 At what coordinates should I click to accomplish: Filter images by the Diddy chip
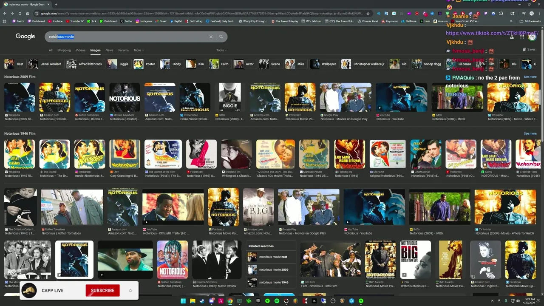[x=171, y=64]
